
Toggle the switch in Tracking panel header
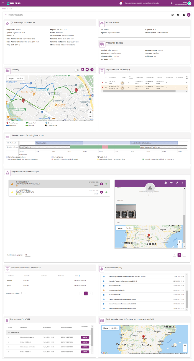pyautogui.click(x=76, y=70)
